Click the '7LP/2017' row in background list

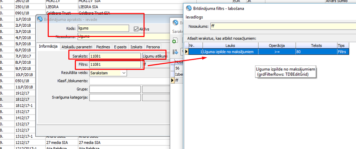(x=25, y=56)
